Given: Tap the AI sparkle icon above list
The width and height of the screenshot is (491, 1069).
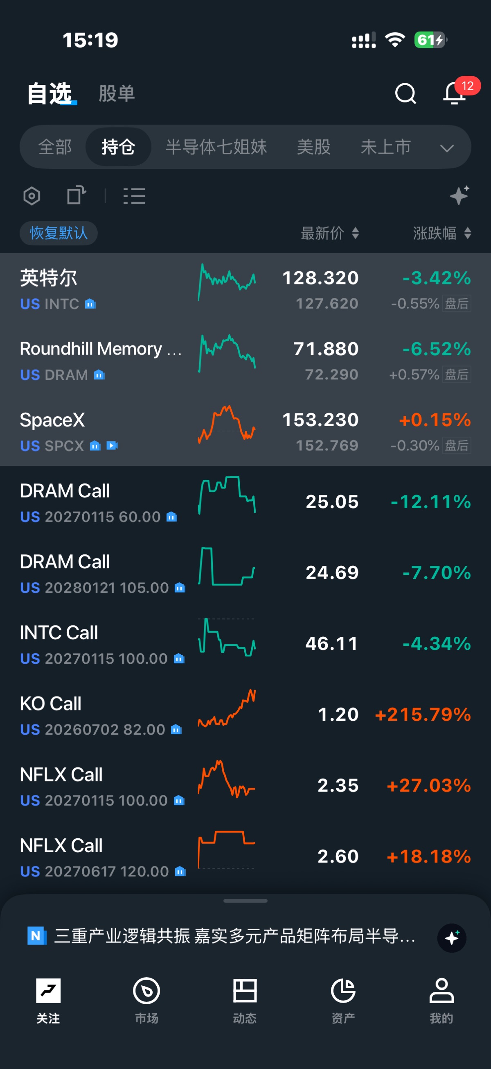Looking at the screenshot, I should point(460,195).
